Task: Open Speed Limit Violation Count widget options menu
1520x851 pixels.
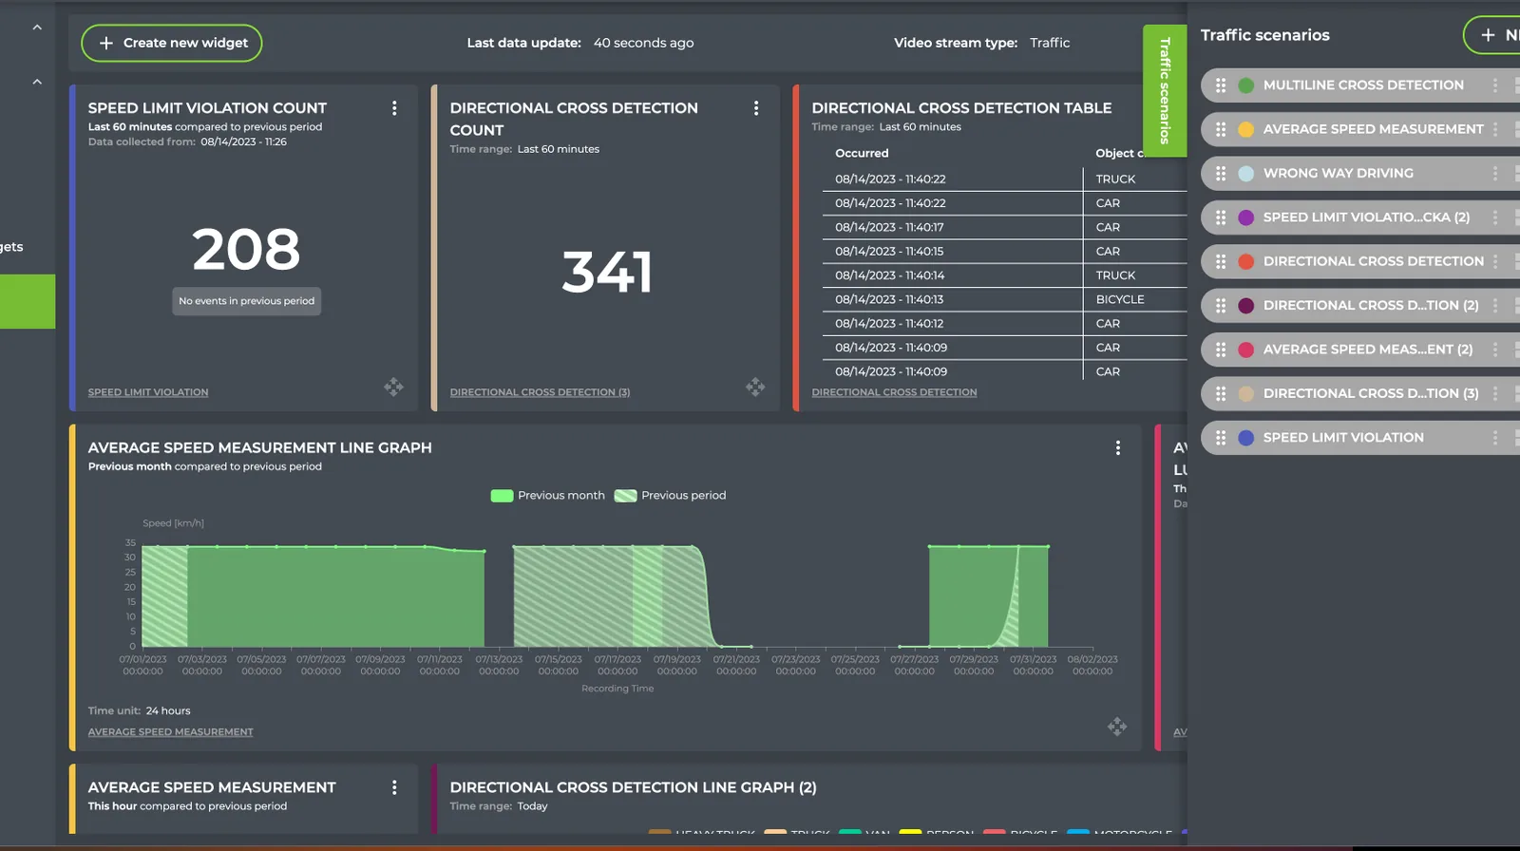Action: [394, 108]
